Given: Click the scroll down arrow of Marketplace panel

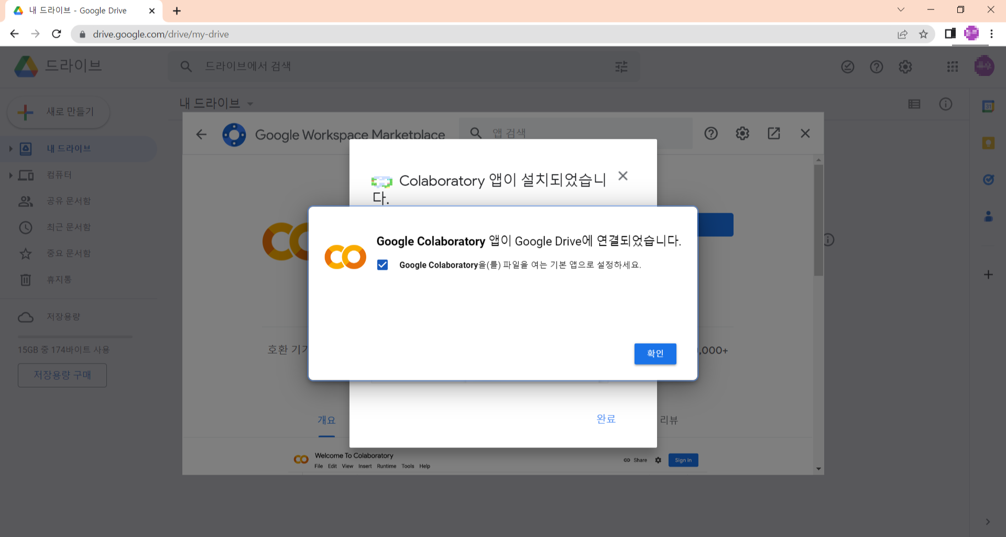Looking at the screenshot, I should tap(818, 469).
